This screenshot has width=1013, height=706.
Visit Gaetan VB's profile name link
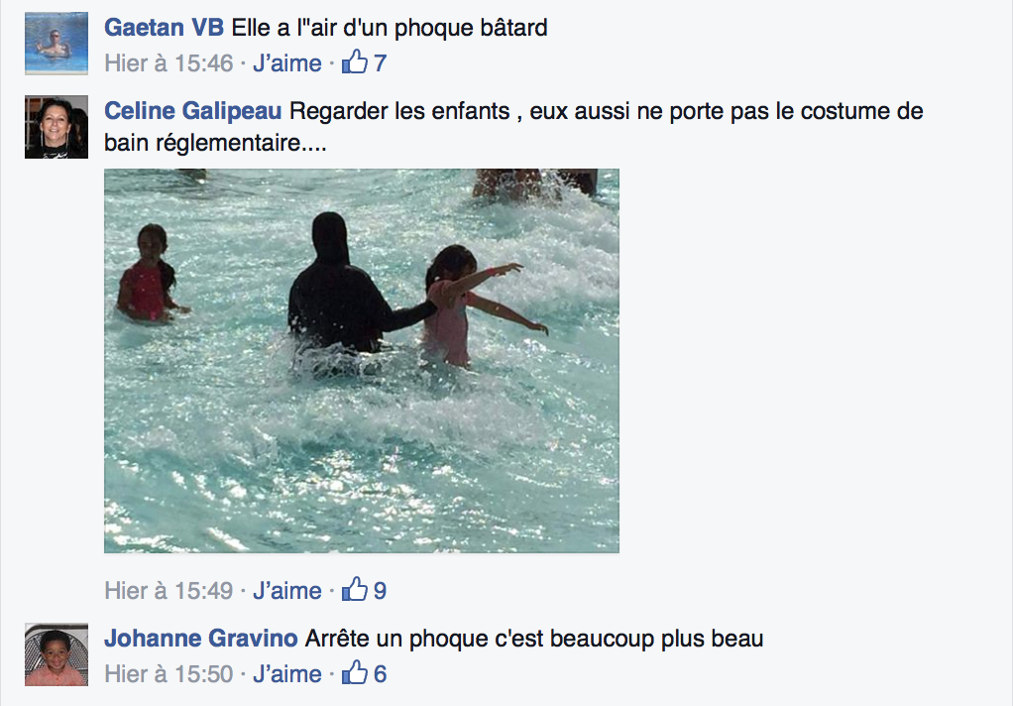tap(165, 28)
